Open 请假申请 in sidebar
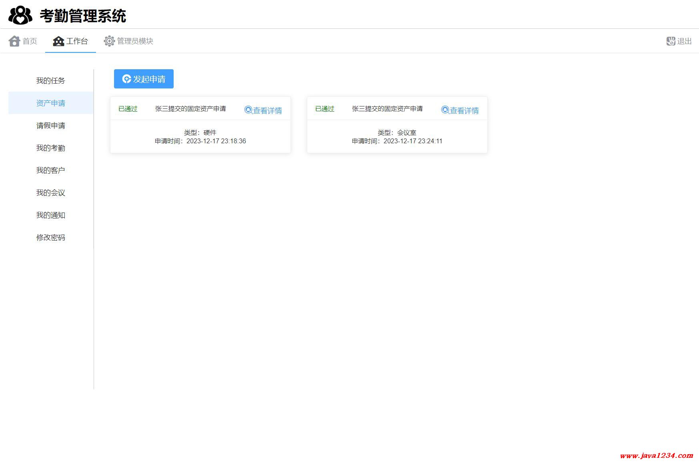Image resolution: width=699 pixels, height=465 pixels. (x=51, y=125)
